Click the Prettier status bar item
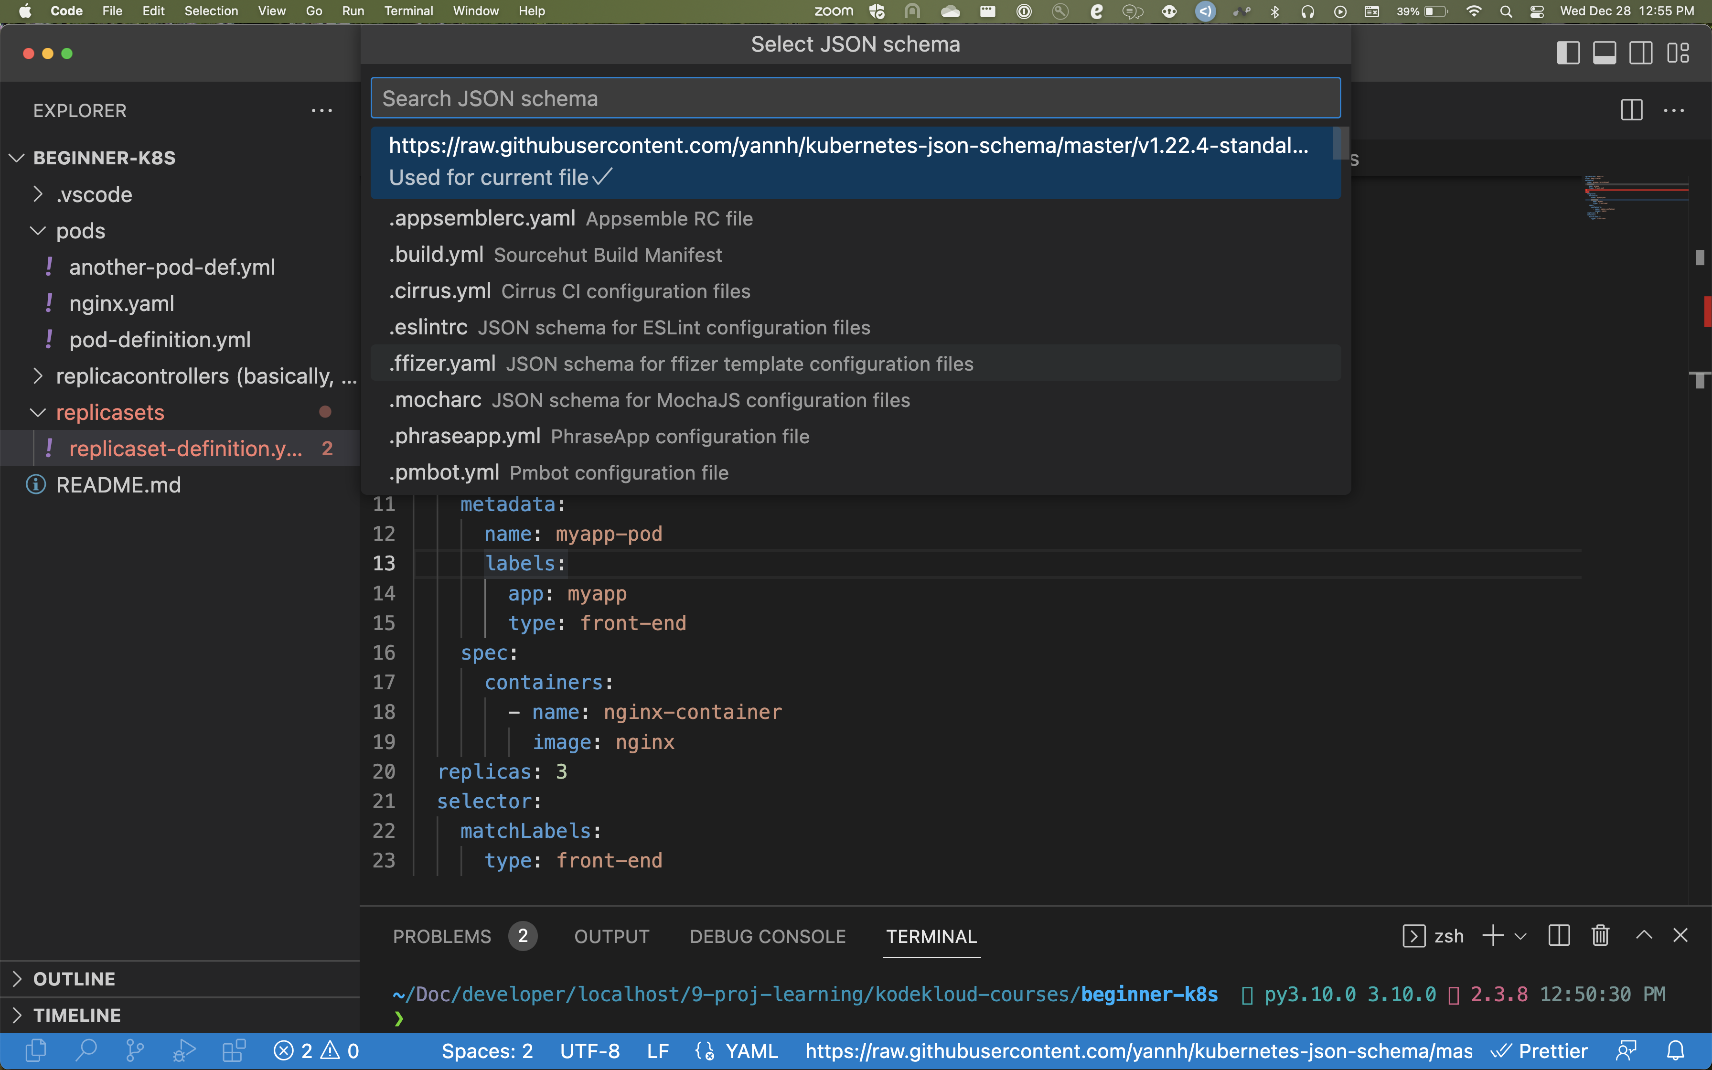The image size is (1712, 1070). 1540,1051
